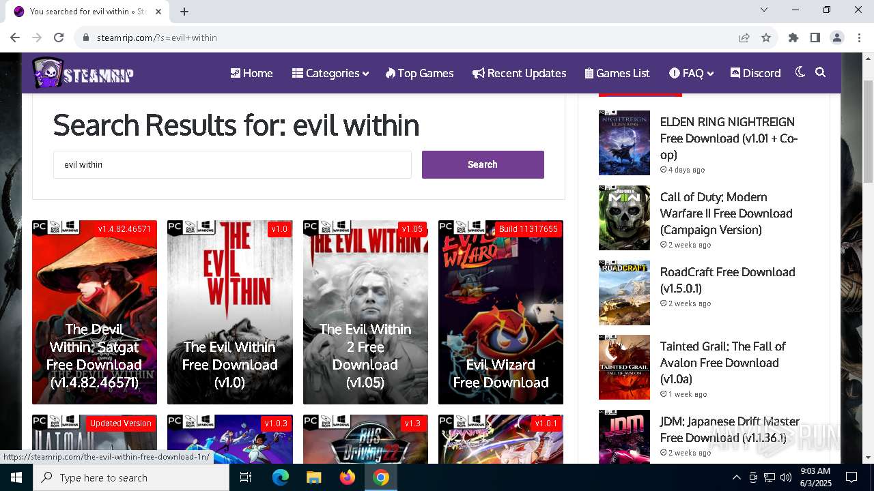Click the purple Search button
This screenshot has width=874, height=491.
[x=483, y=164]
